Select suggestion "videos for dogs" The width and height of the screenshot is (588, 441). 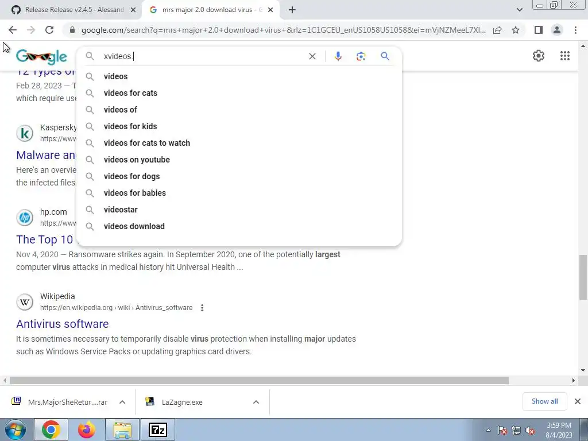coord(239,176)
